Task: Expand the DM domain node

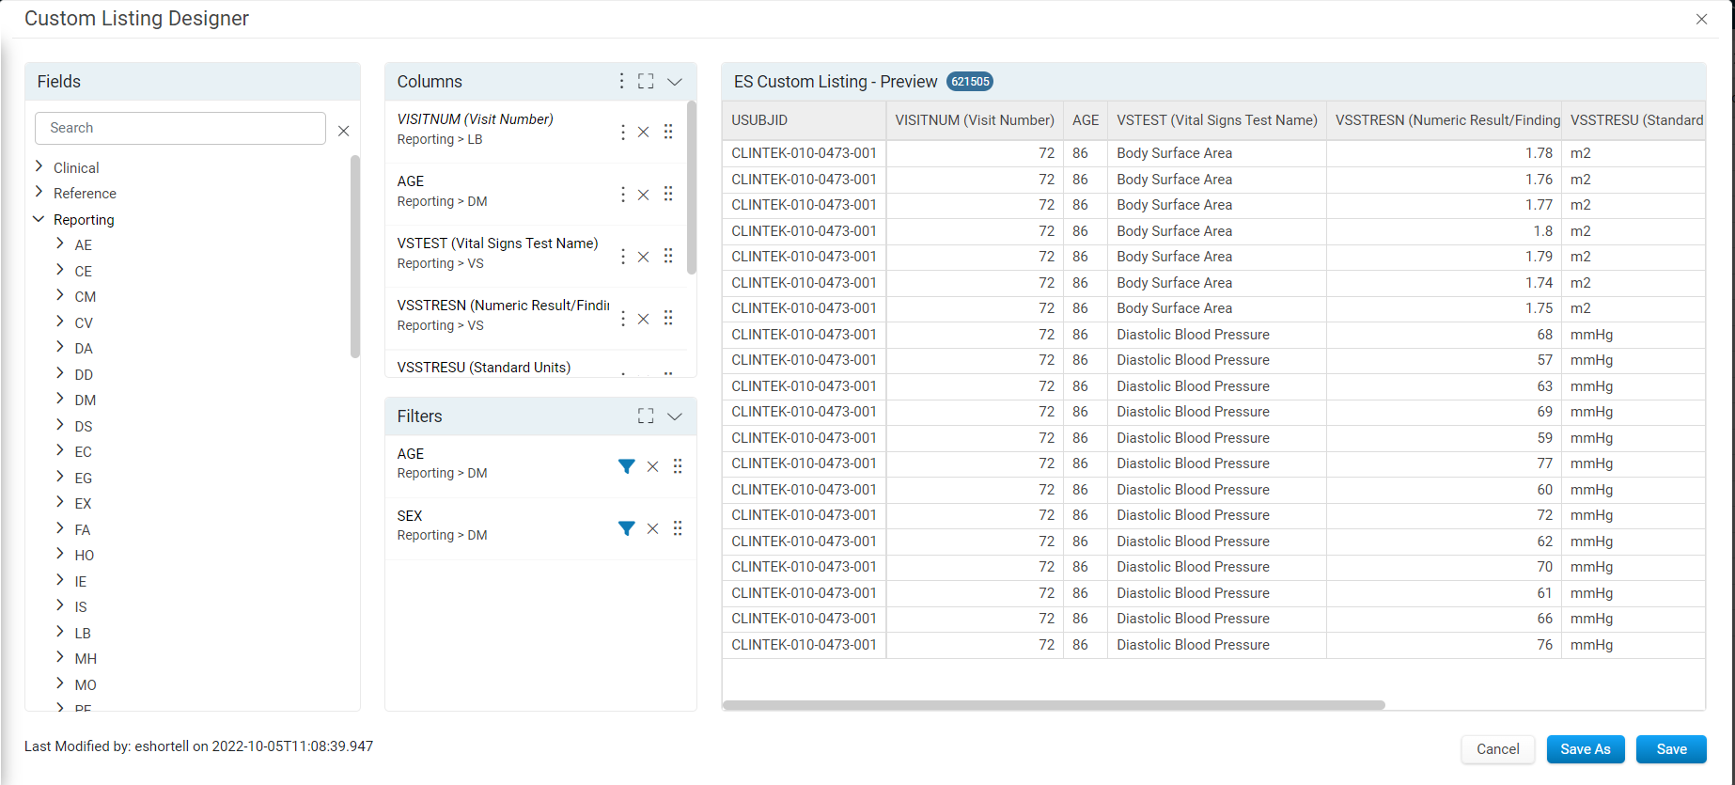Action: point(60,399)
